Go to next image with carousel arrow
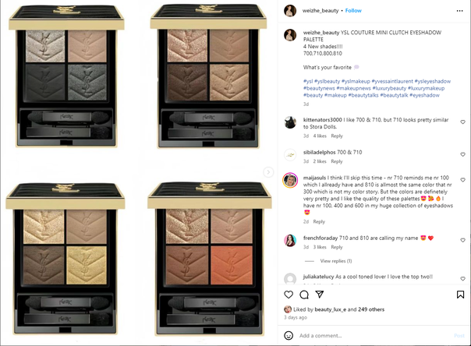 (268, 172)
